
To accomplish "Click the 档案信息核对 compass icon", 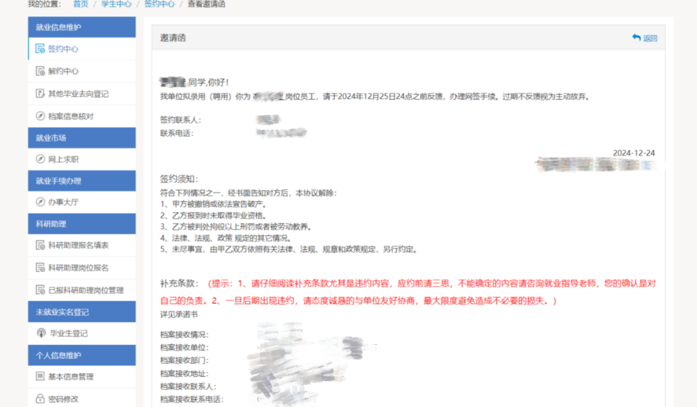I will coord(40,116).
